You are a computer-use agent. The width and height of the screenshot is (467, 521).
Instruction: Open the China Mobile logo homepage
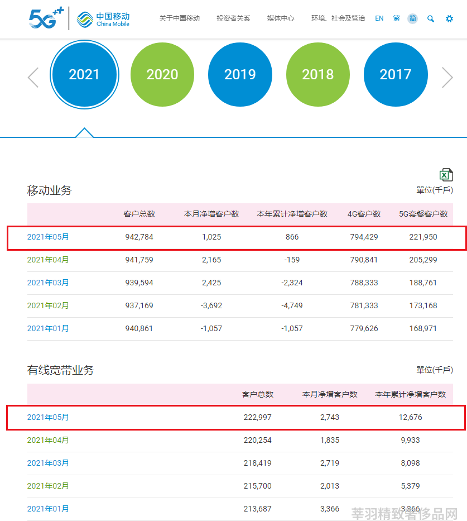pyautogui.click(x=103, y=20)
